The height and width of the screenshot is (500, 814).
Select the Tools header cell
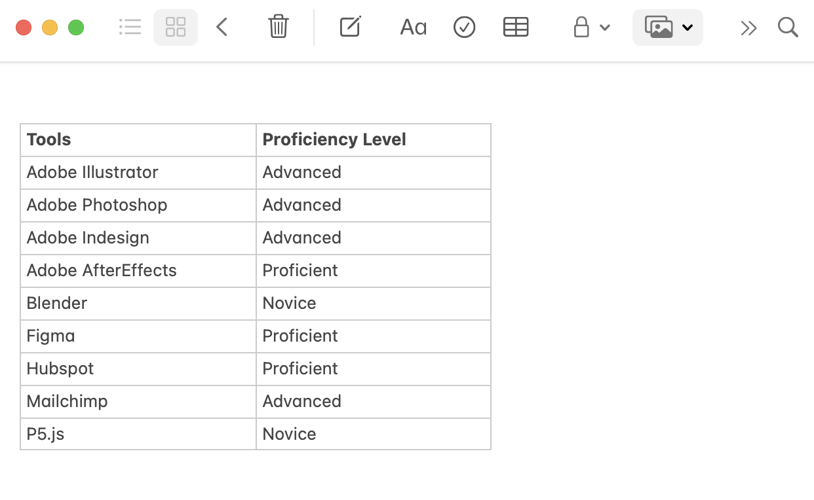click(138, 140)
